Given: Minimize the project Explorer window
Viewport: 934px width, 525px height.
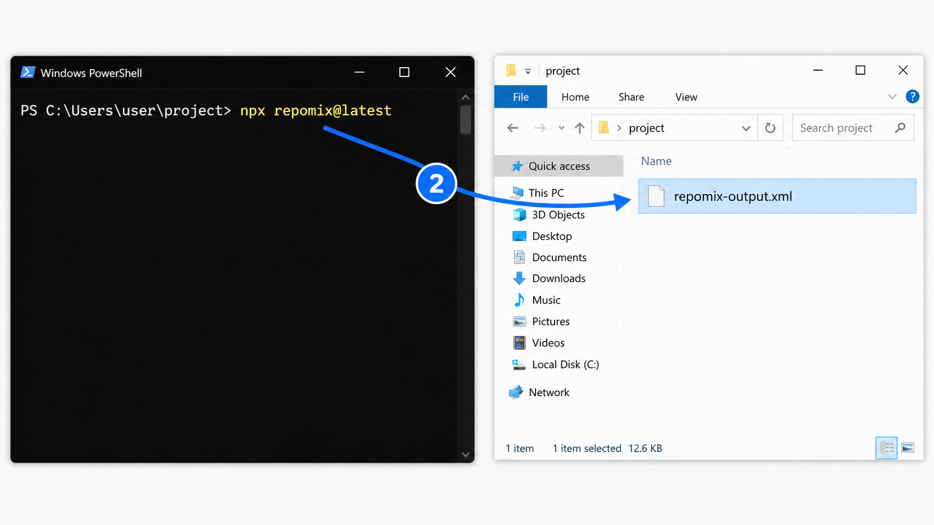Looking at the screenshot, I should coord(818,70).
